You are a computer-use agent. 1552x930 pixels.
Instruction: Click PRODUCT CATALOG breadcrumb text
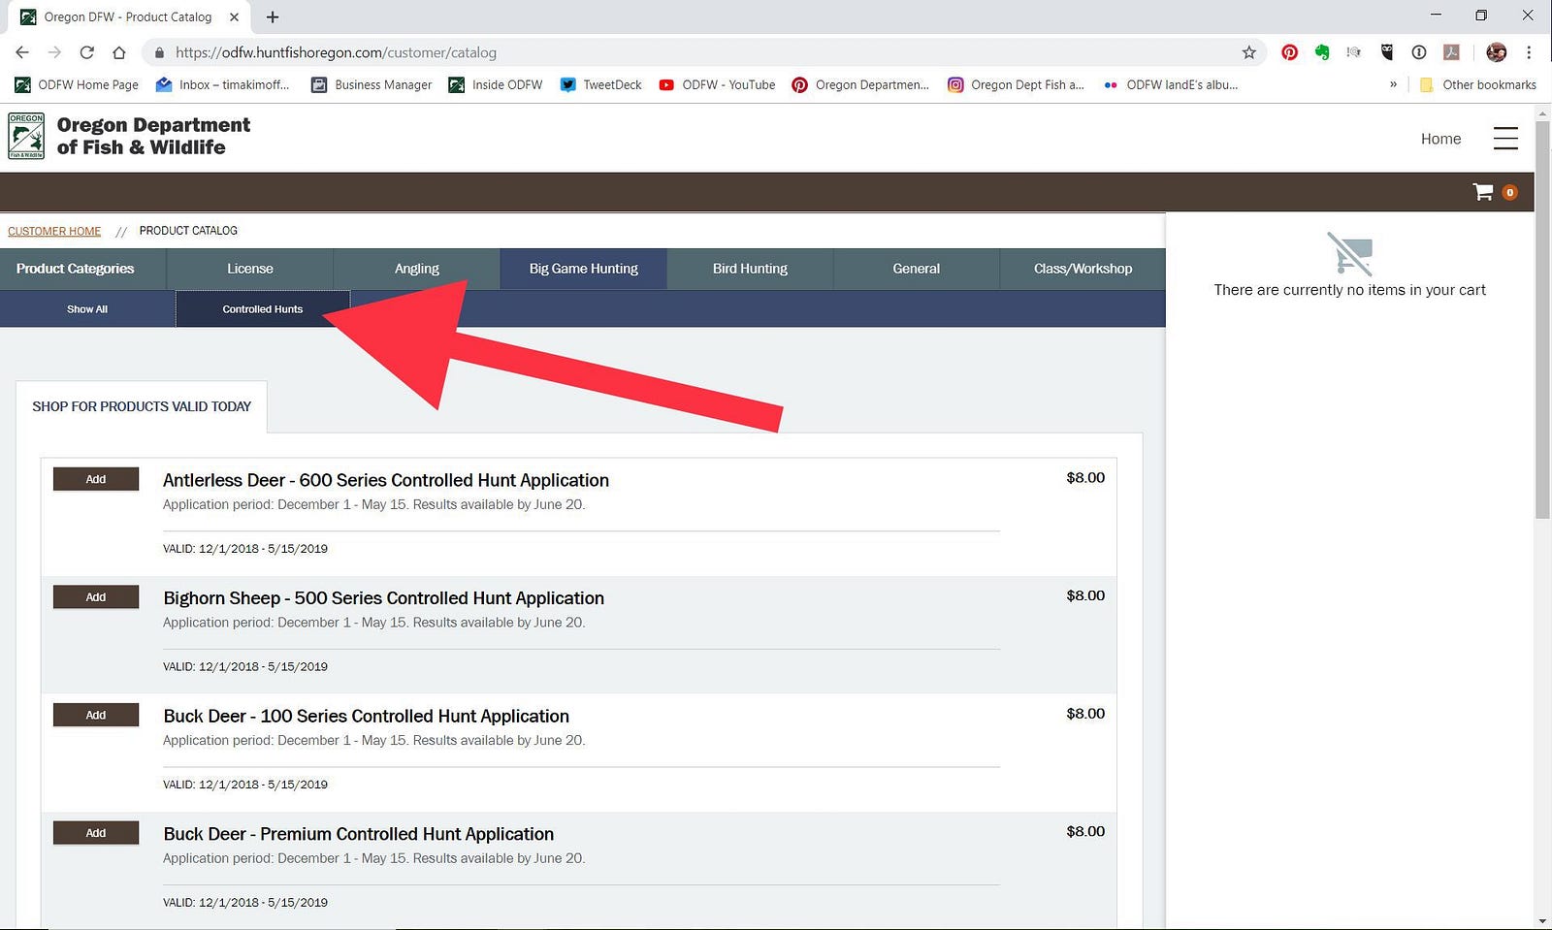tap(188, 231)
